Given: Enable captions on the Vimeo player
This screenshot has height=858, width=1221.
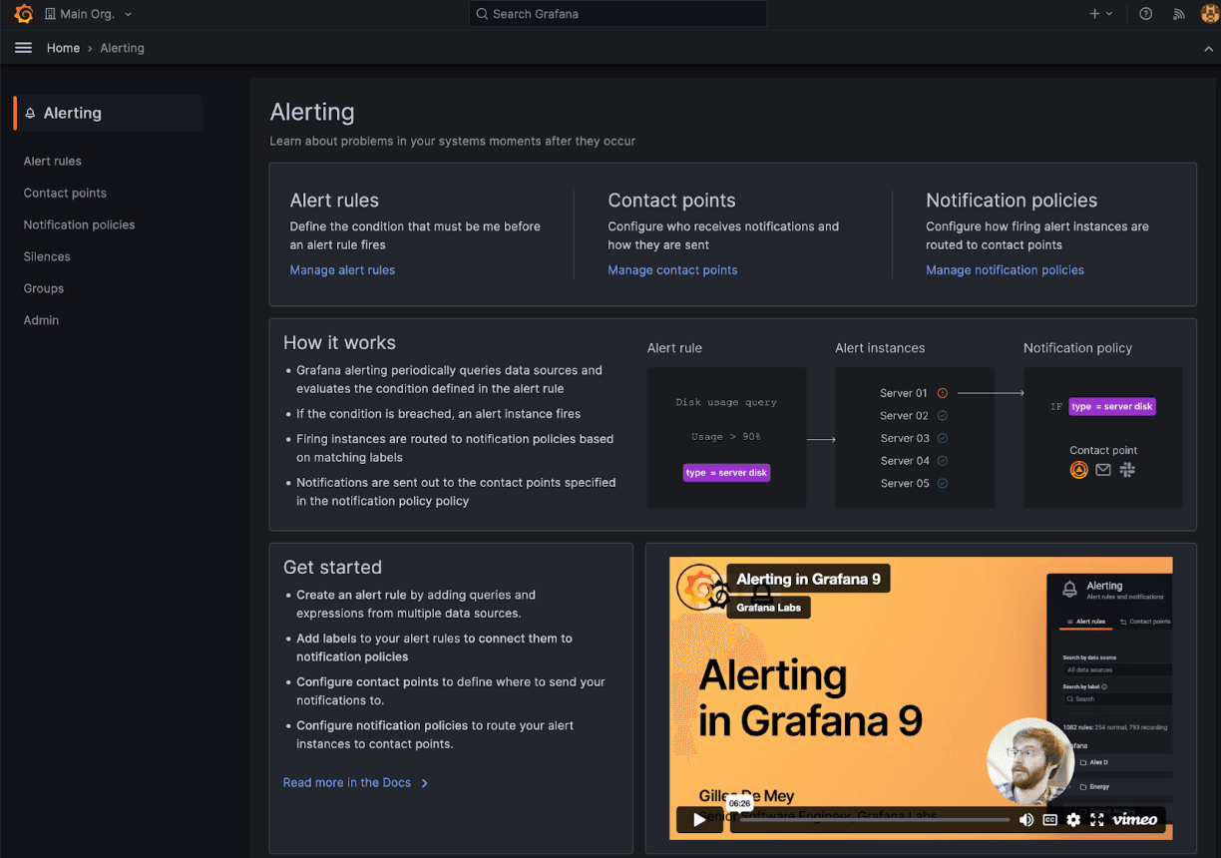Looking at the screenshot, I should (x=1049, y=819).
